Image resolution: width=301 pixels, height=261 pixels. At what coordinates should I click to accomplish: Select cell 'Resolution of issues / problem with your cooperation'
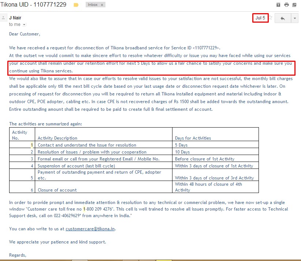pos(104,152)
